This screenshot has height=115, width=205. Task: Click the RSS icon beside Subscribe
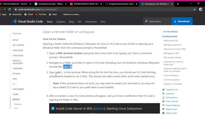163,94
